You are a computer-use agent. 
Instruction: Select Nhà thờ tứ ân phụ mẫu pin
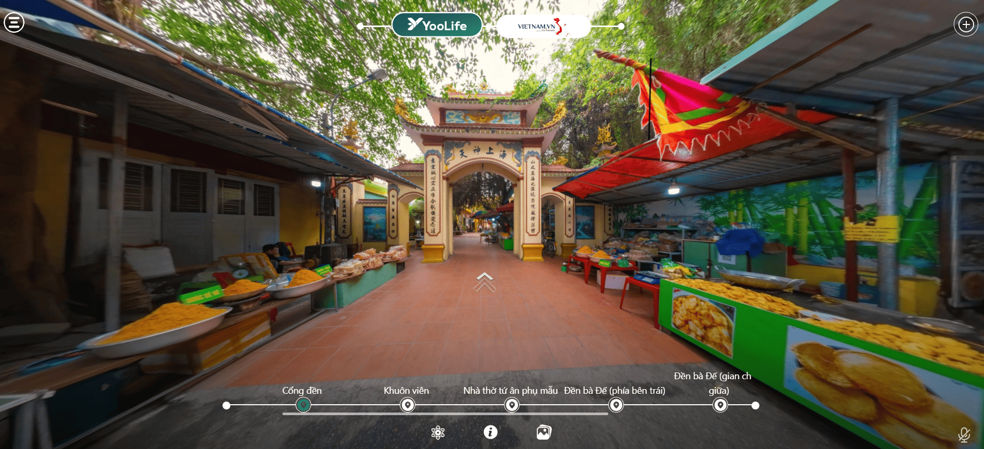tap(512, 405)
